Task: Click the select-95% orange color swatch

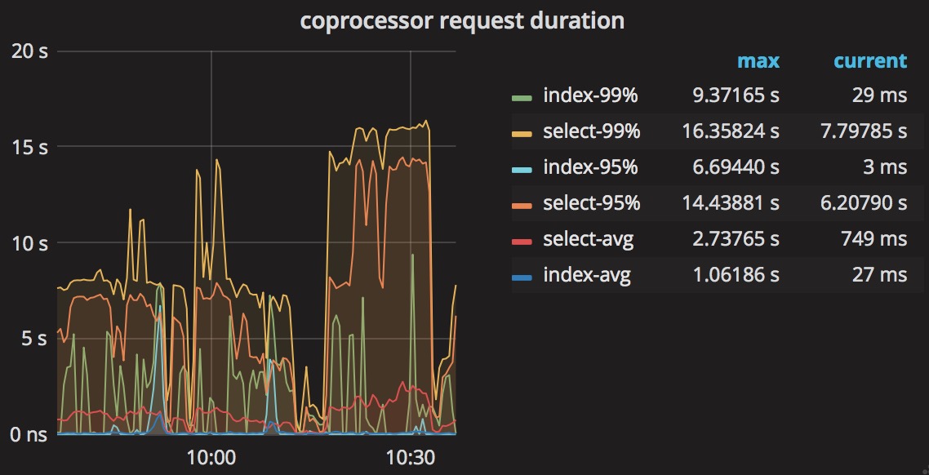Action: point(520,203)
